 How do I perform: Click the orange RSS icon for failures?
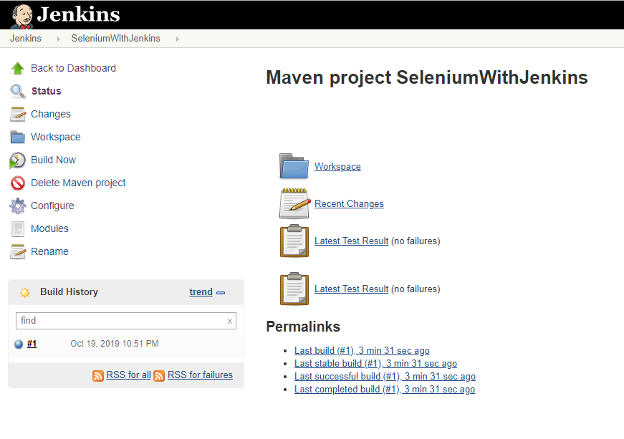pos(159,376)
